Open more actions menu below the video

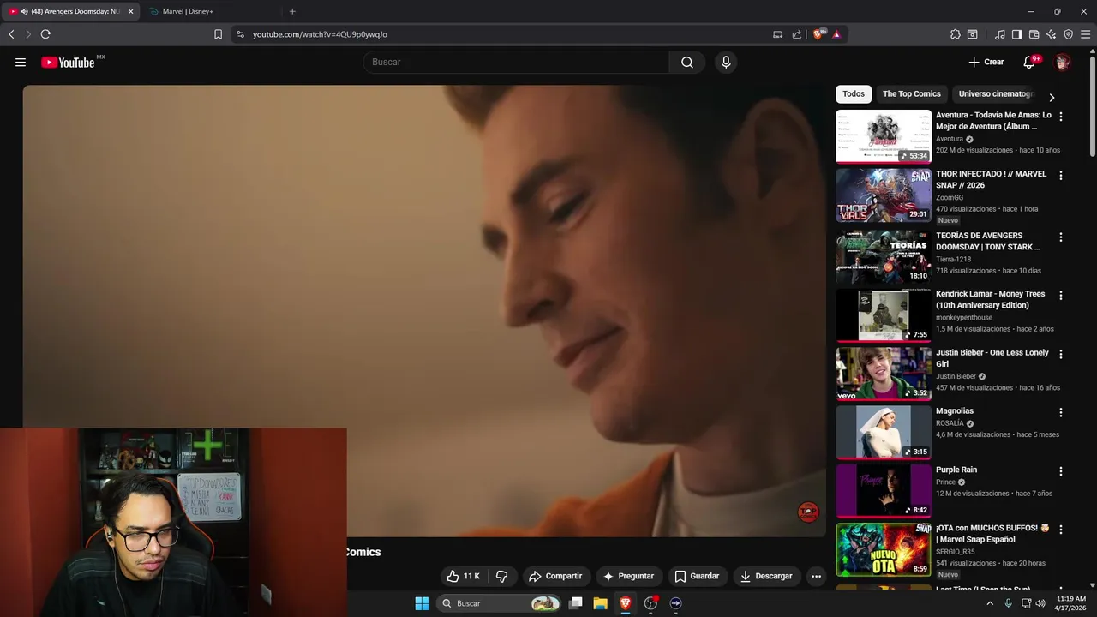coord(816,576)
